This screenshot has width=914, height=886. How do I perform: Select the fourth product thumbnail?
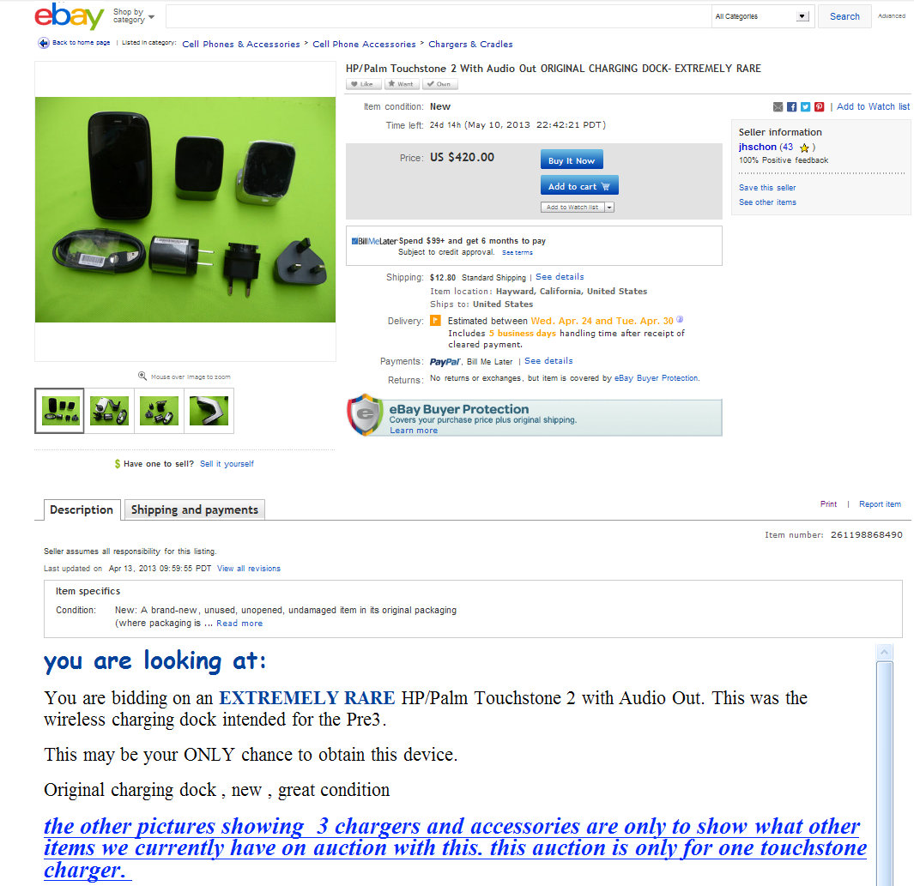click(209, 411)
